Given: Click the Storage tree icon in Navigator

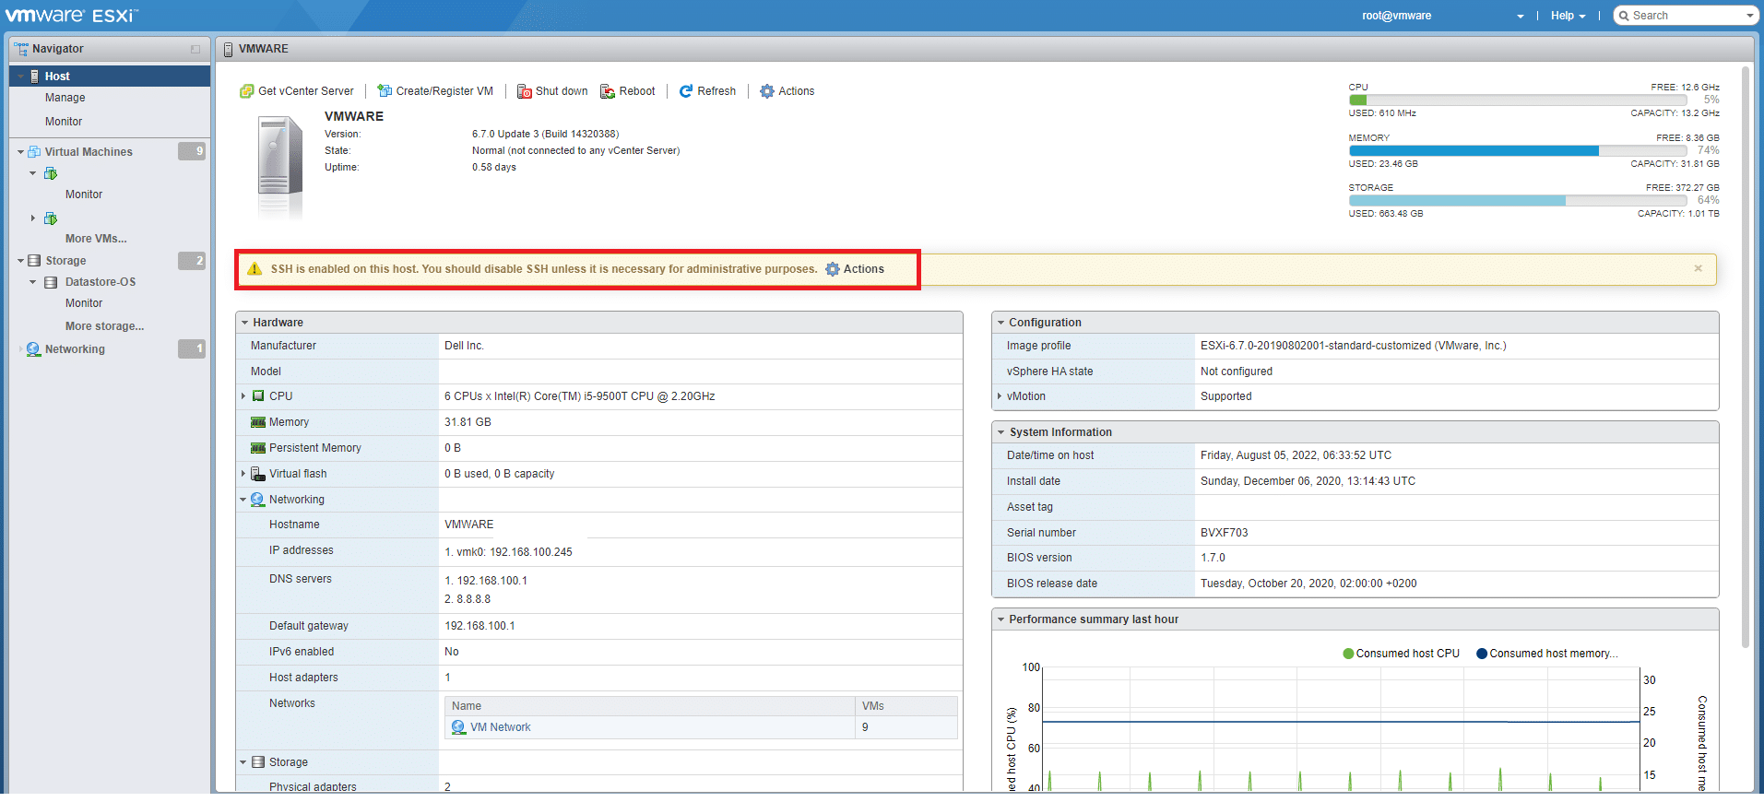Looking at the screenshot, I should point(34,261).
